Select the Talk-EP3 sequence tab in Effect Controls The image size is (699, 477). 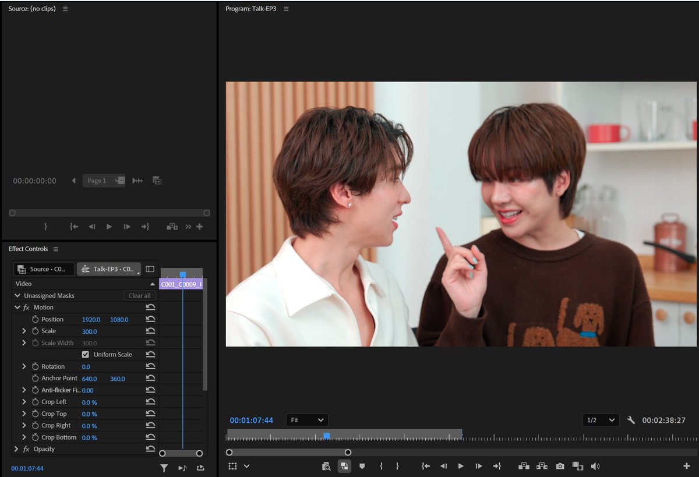coord(109,269)
